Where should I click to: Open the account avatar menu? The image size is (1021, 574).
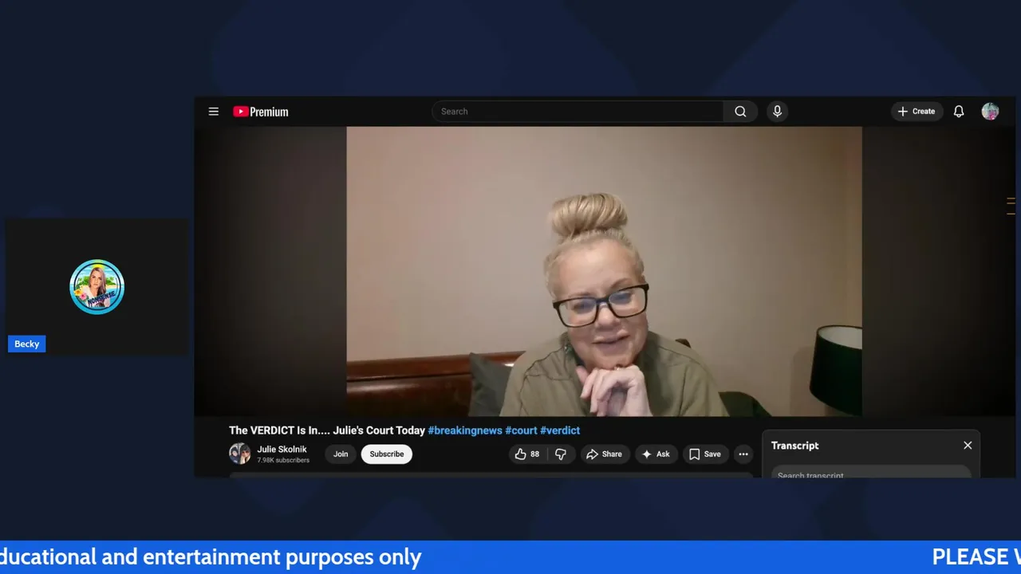990,112
